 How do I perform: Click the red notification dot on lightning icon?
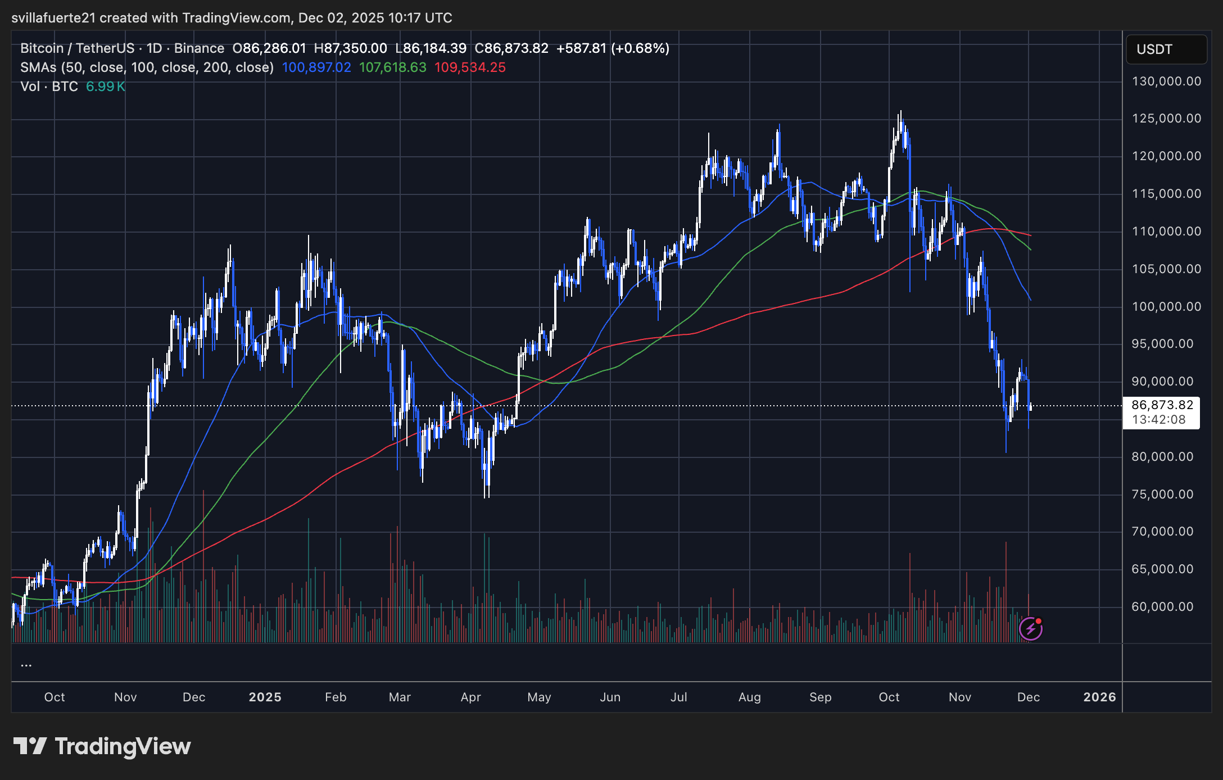coord(1040,621)
